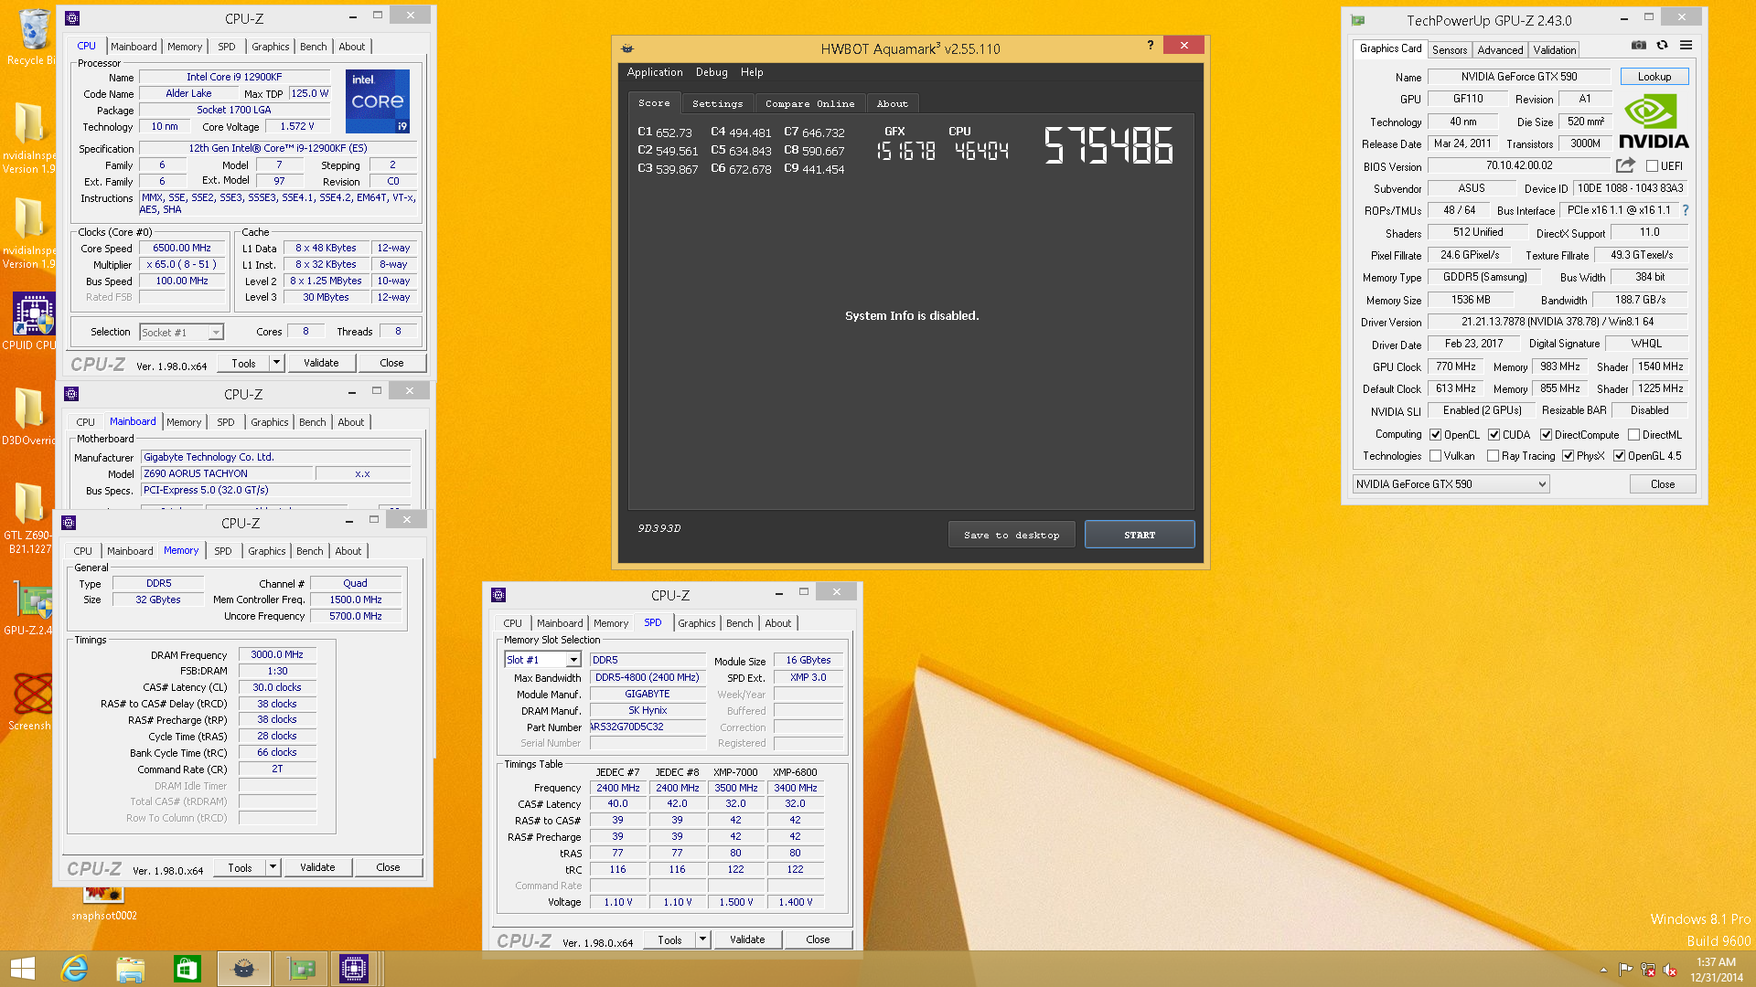Screen dimensions: 1756x987
Task: Open the Advanced tab in GPU-Z
Action: (x=1500, y=50)
